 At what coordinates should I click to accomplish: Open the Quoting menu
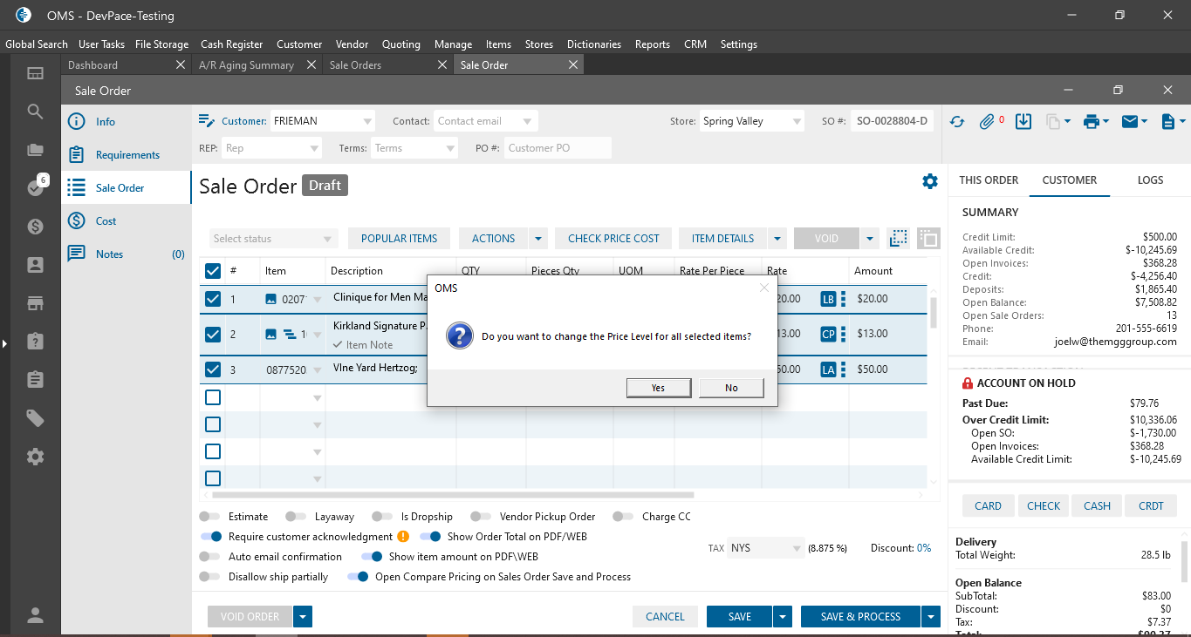(401, 44)
